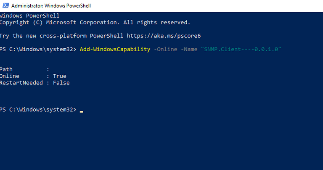Image resolution: width=323 pixels, height=170 pixels.
Task: Click the "Try the new cross-platform PowerShell" text
Action: pyautogui.click(x=61, y=36)
